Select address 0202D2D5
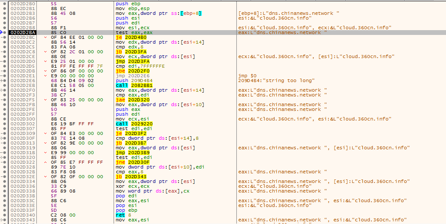Image resolution: width=446 pixels, height=224 pixels. [23, 66]
